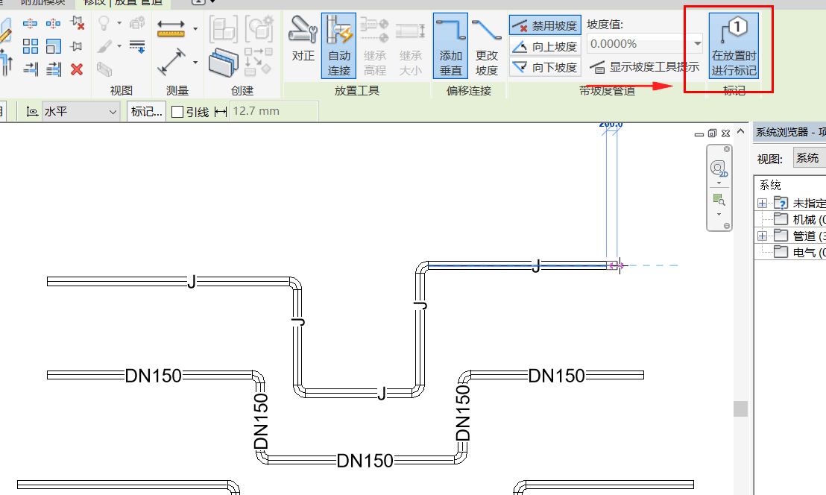
Task: Open the Measure tool dropdown arrow
Action: 195,28
